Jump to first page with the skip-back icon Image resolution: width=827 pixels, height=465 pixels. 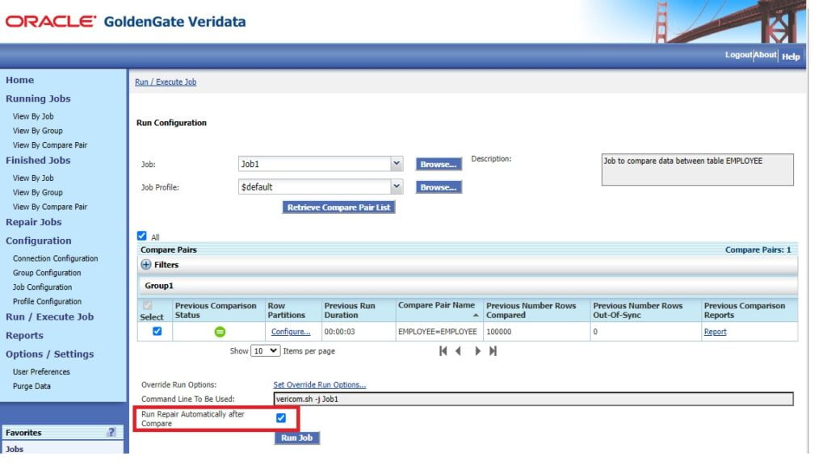point(443,350)
